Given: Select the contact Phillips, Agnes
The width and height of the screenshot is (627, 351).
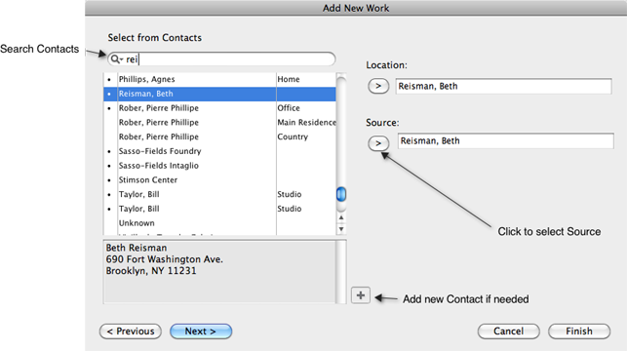Looking at the screenshot, I should pos(219,79).
